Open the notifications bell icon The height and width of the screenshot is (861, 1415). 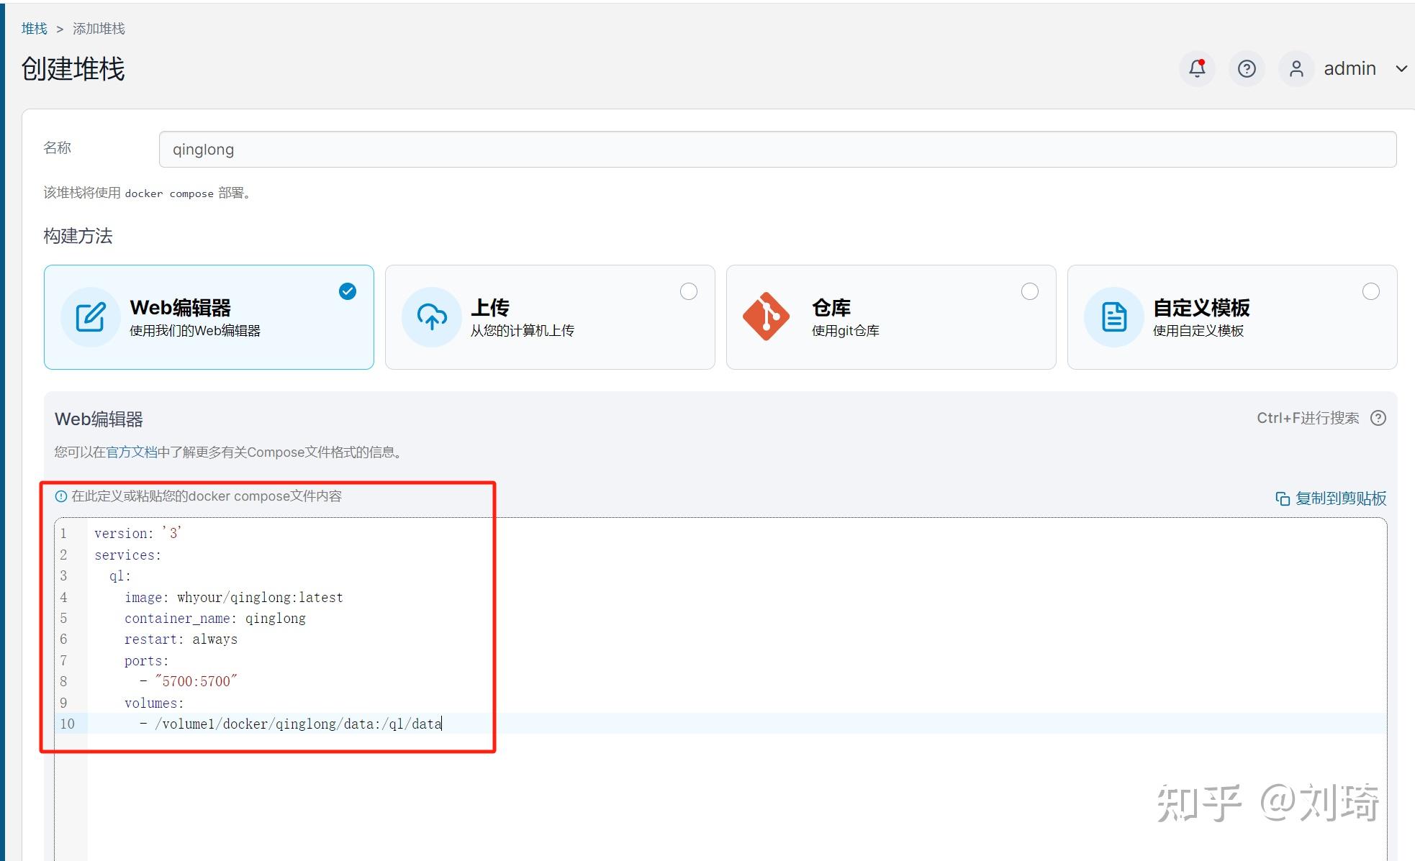[x=1197, y=68]
